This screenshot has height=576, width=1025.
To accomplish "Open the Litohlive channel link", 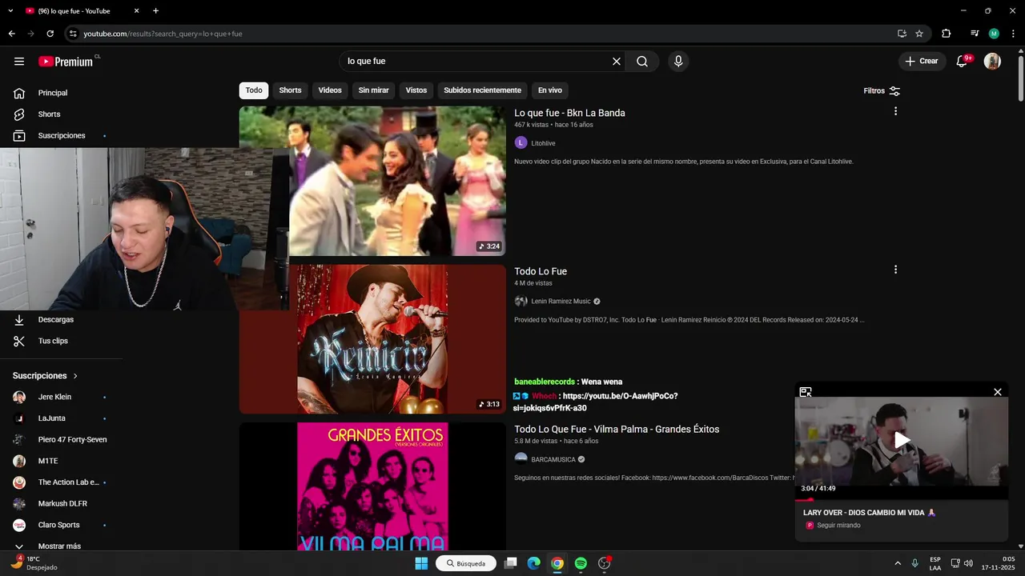I will click(x=543, y=143).
